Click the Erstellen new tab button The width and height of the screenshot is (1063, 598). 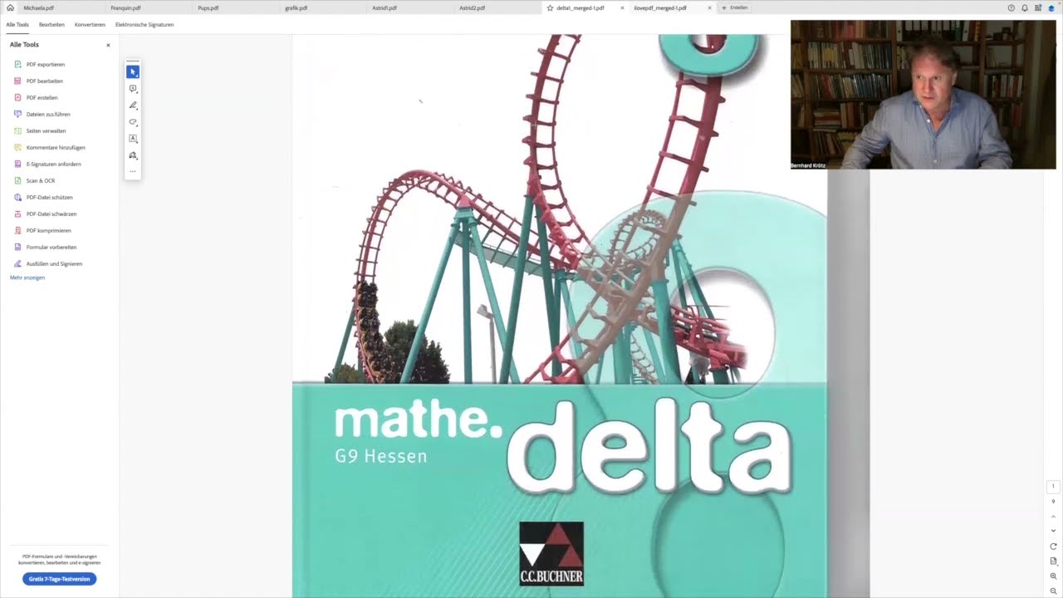[735, 7]
